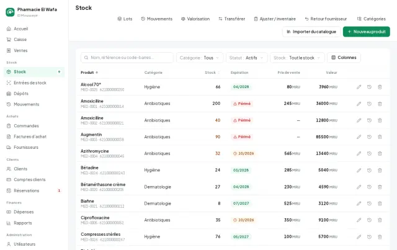Open Dépôts in sidebar
The image size is (397, 250).
click(x=34, y=94)
